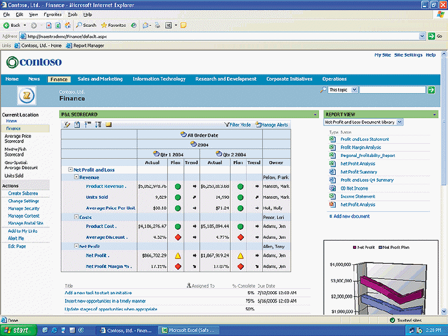
Task: Open the IE Search toolbar button
Action: tap(86, 25)
